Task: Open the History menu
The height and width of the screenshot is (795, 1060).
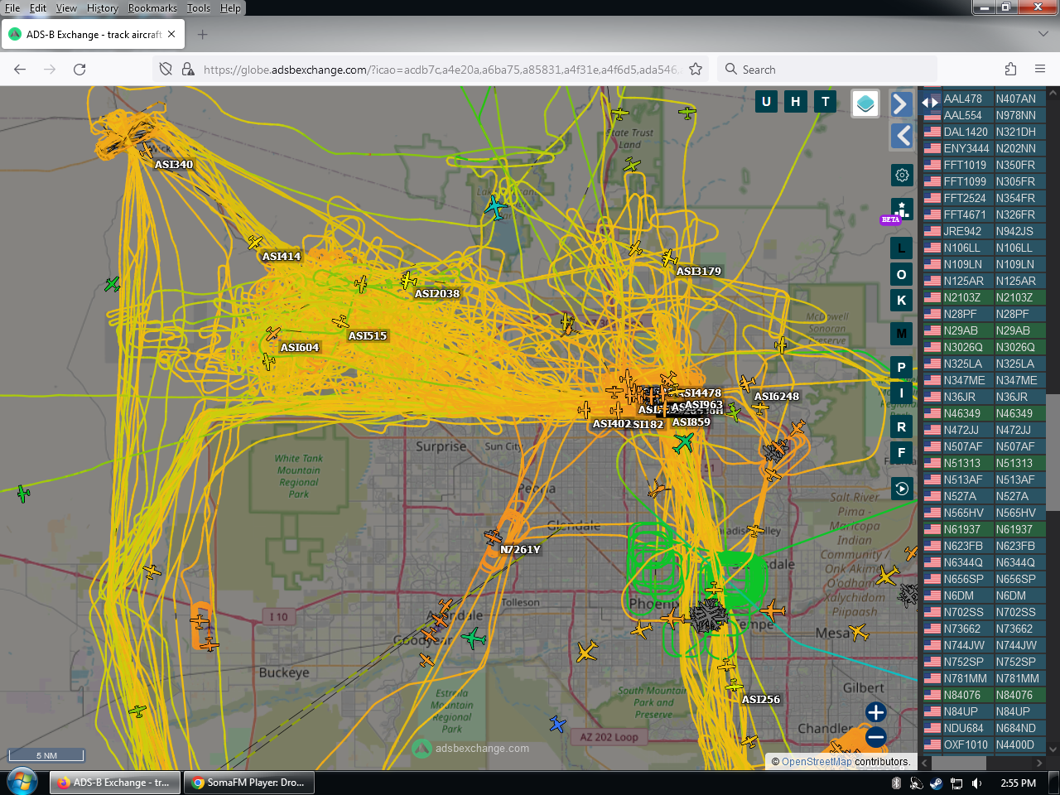Action: click(x=103, y=8)
